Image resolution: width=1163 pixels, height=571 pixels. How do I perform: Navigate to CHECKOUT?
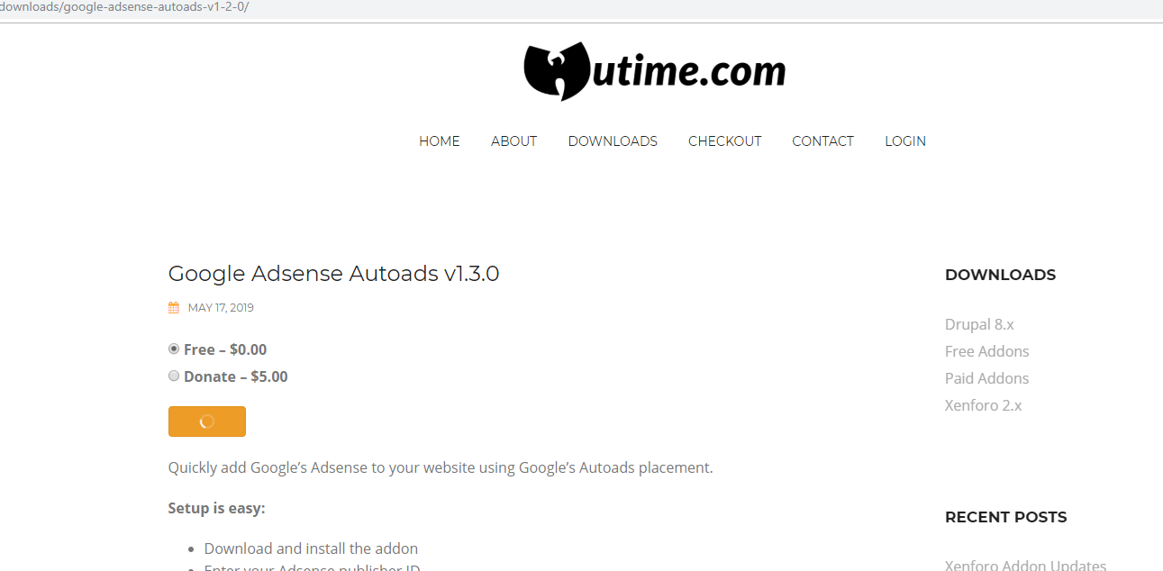click(x=724, y=141)
